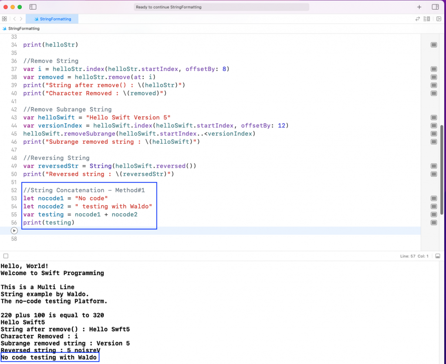Show result for line 45 removeSubrange
Image resolution: width=446 pixels, height=364 pixels.
(434, 134)
